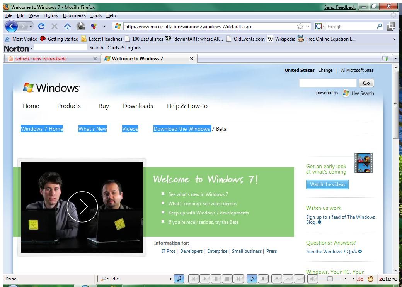This screenshot has height=287, width=402.
Task: Pause playback with the pause control
Action: (216, 278)
